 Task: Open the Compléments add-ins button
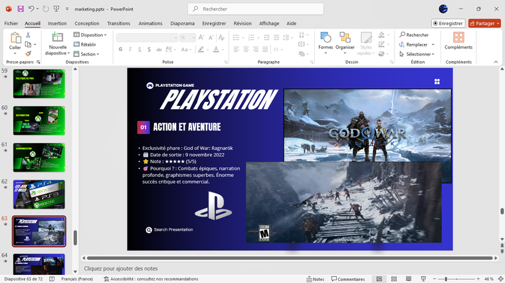pyautogui.click(x=458, y=40)
